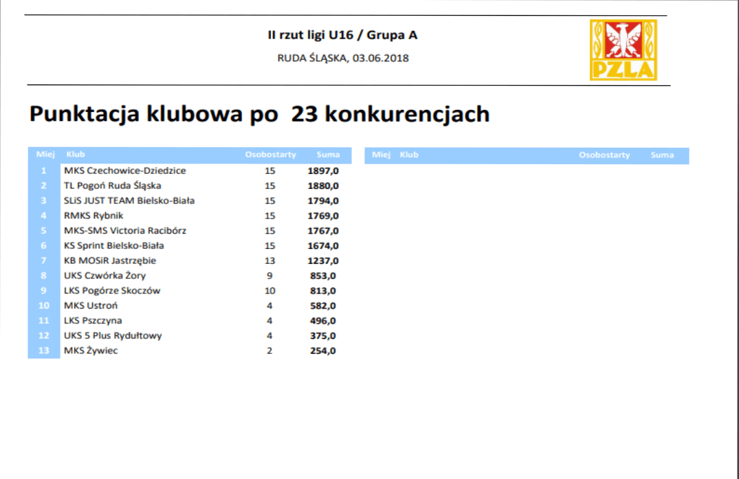Viewport: 739px width, 479px height.
Task: Select SLiS JUST TEAM Bielsko-Biała entry
Action: pos(129,201)
